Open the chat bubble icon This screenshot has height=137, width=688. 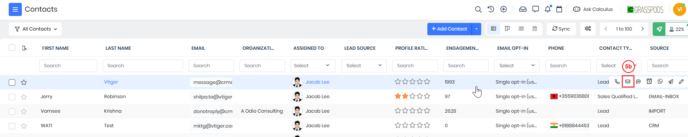click(535, 9)
